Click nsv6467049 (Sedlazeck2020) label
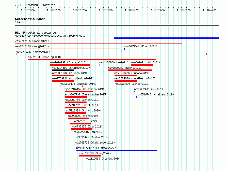This screenshot has width=226, height=171. 96,148
